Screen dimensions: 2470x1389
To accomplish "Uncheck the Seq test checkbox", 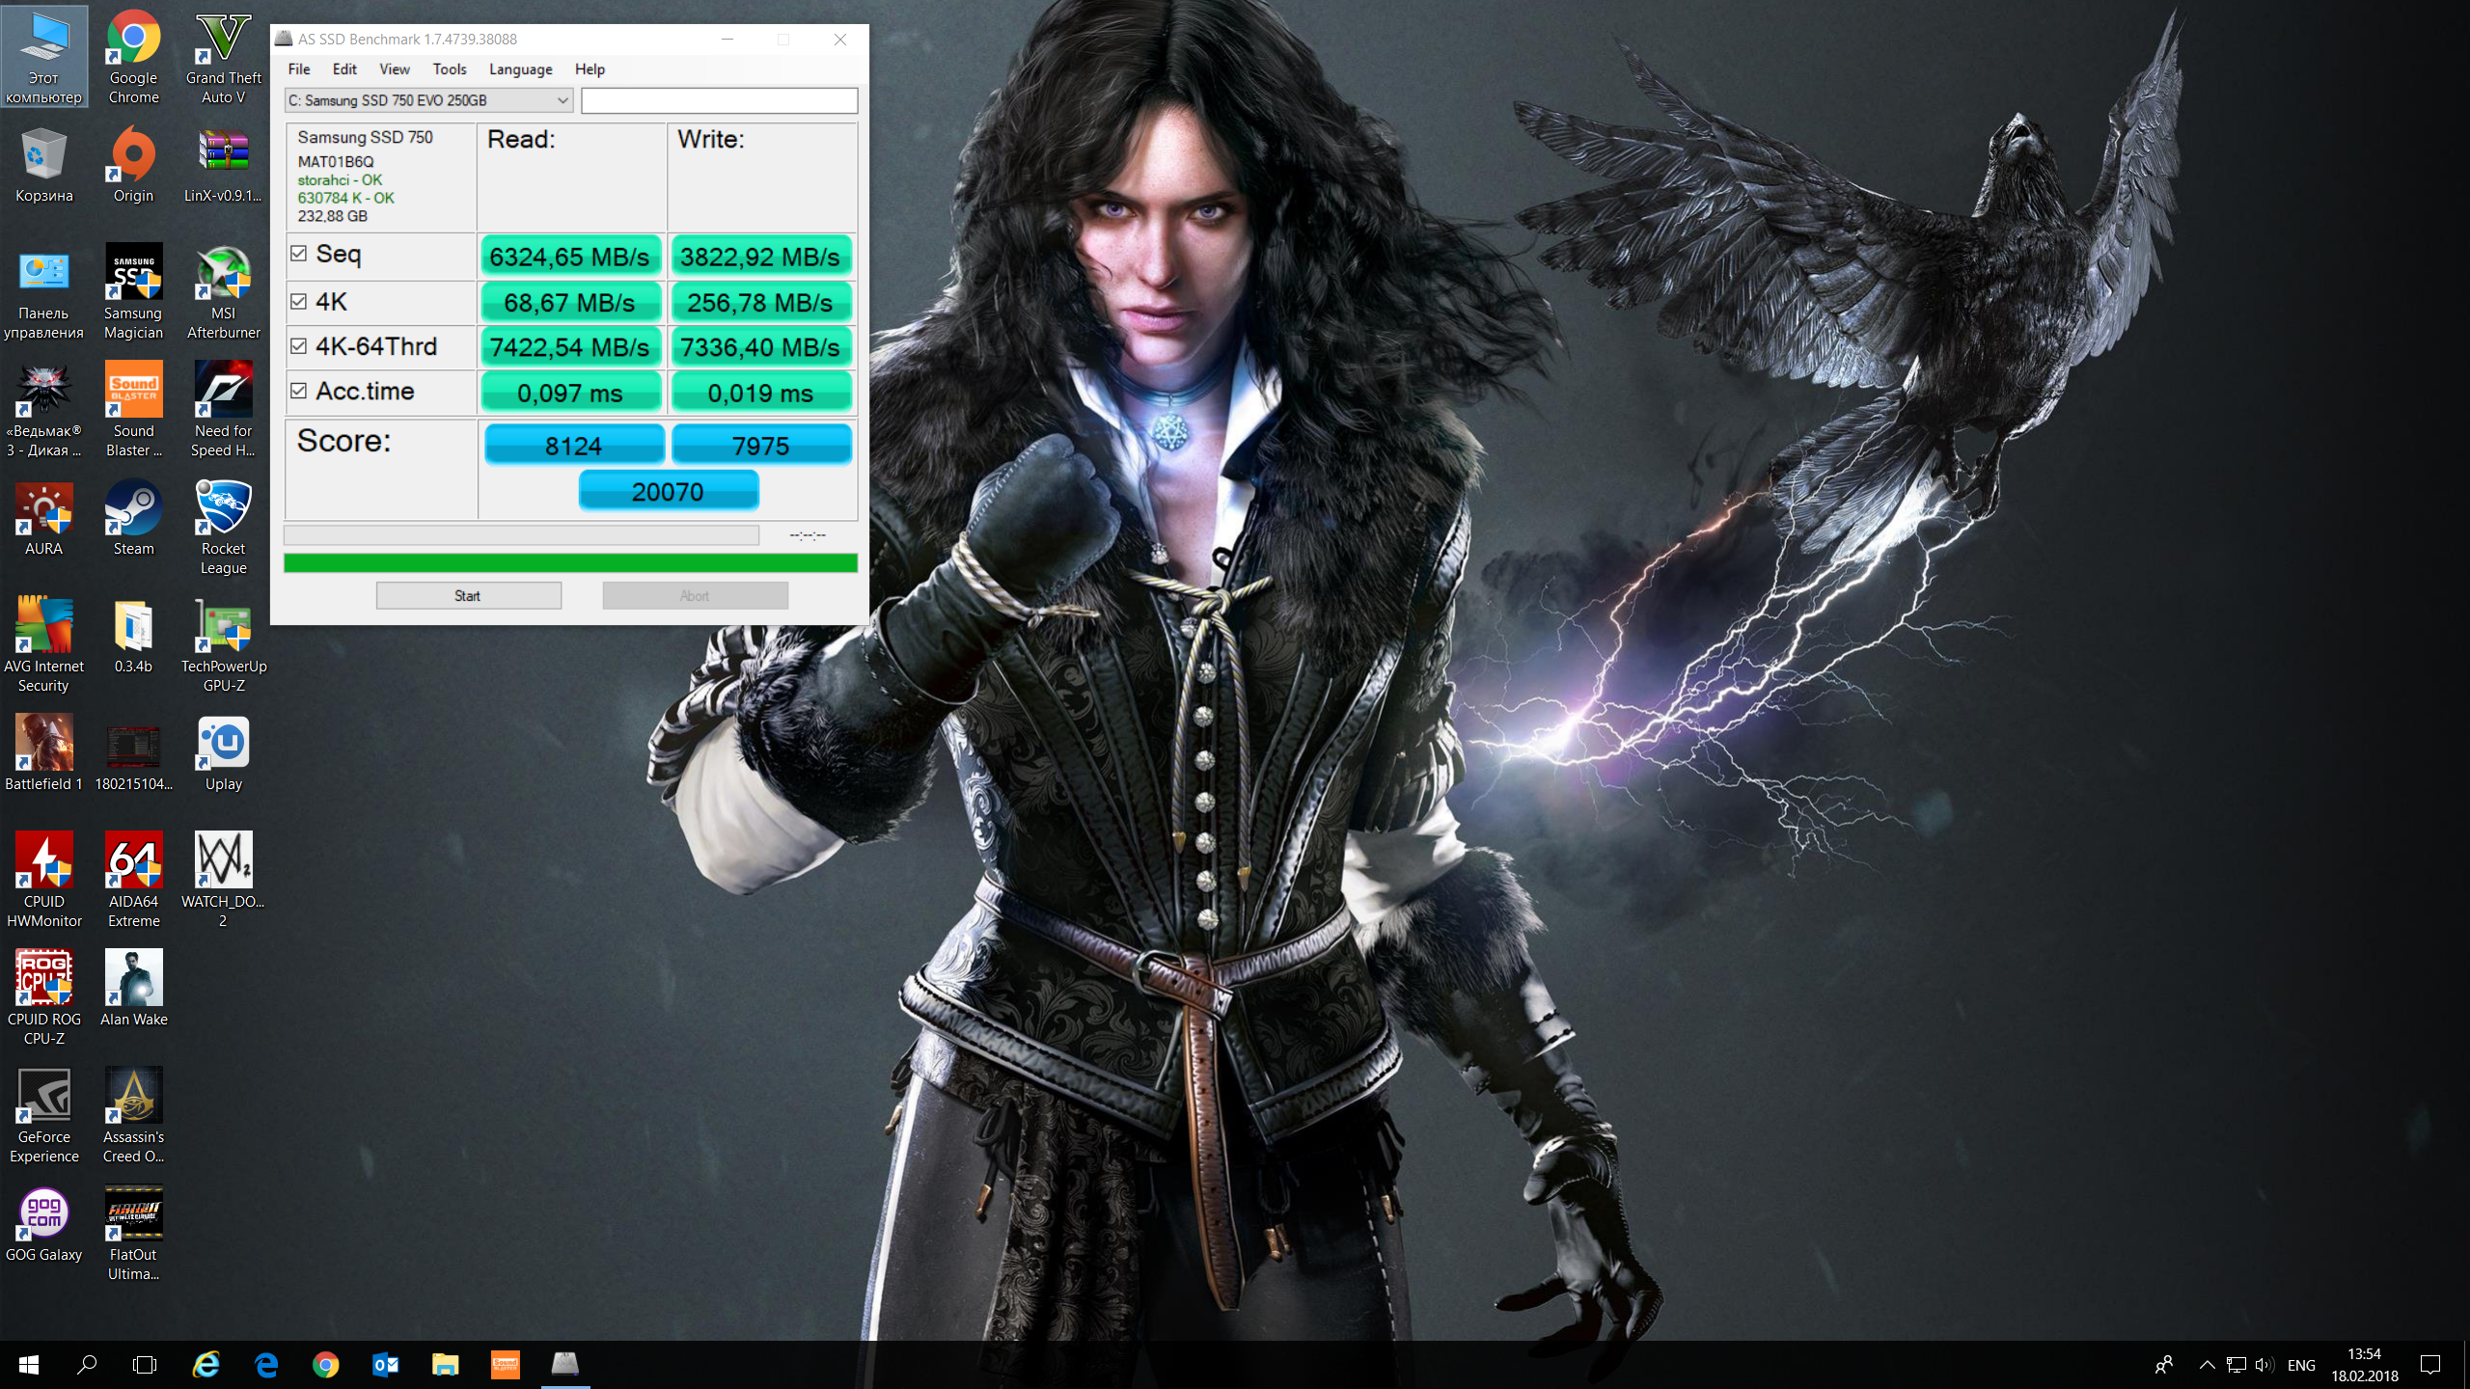I will tap(298, 254).
